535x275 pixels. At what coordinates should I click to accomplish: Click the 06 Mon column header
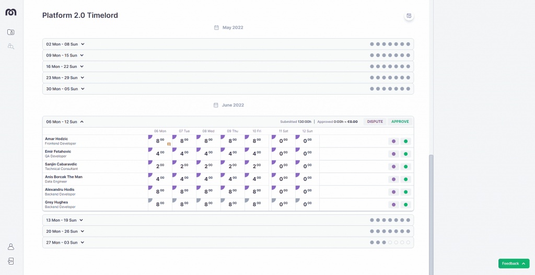[160, 131]
